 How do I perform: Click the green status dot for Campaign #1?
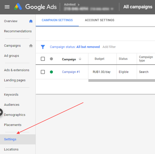[51, 72]
